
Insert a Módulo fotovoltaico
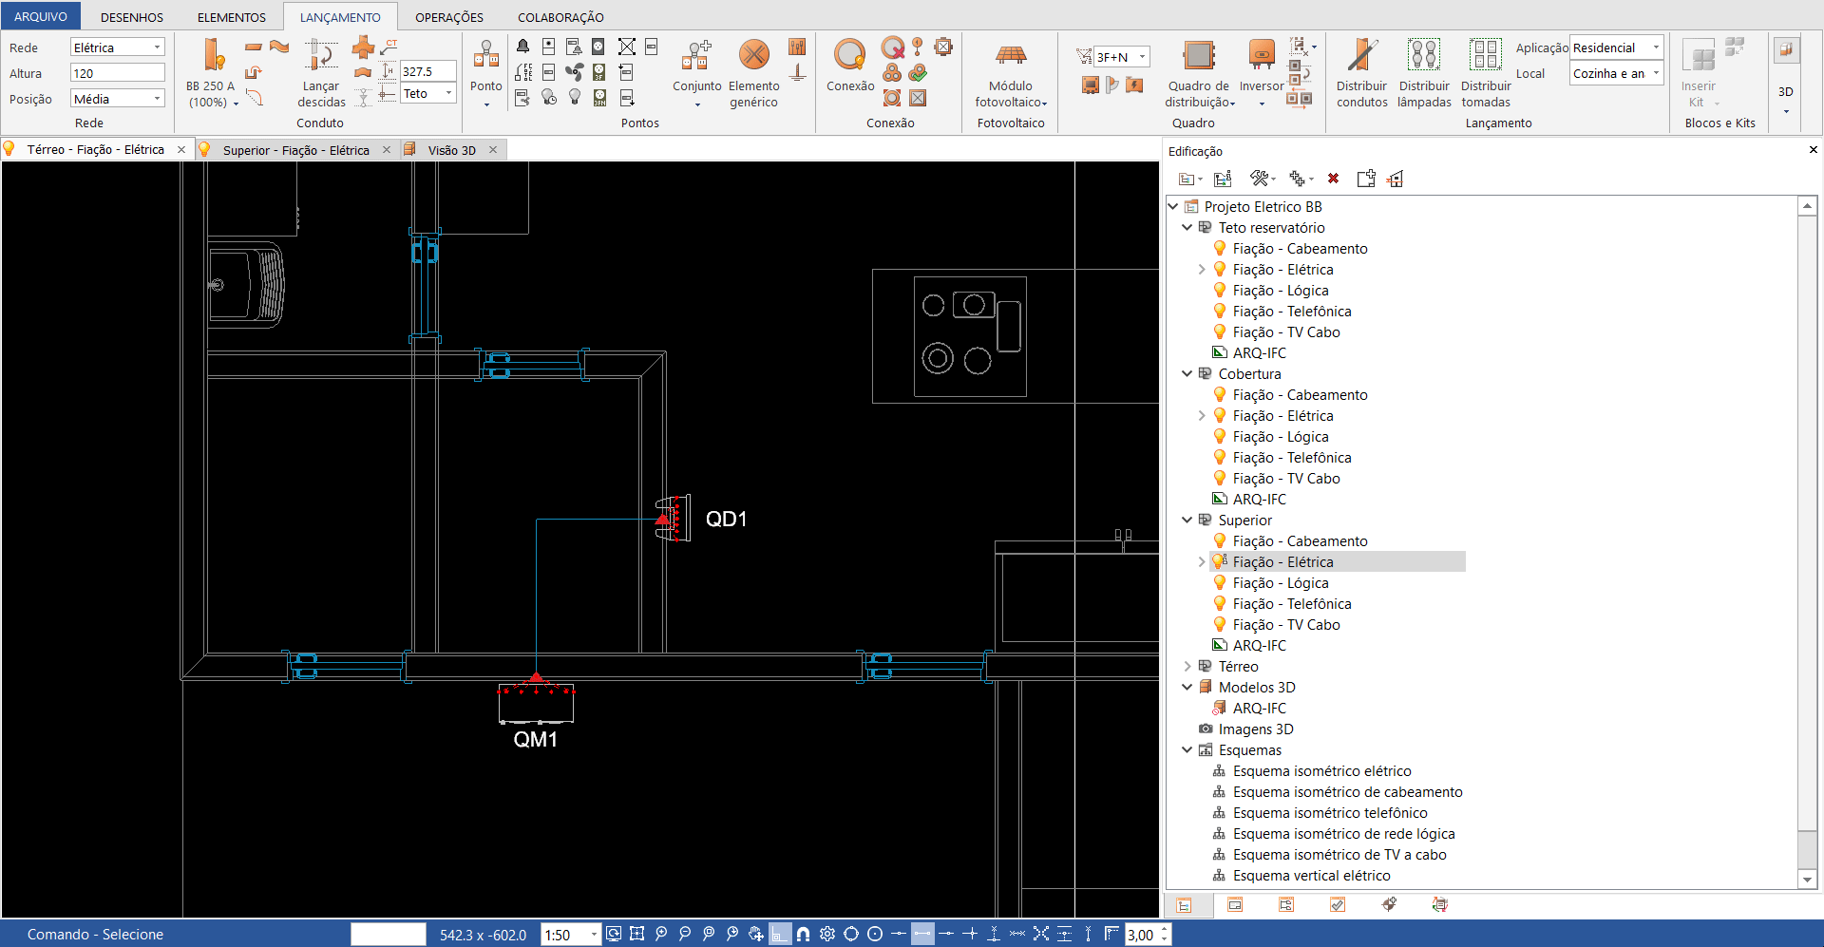pos(1010,73)
